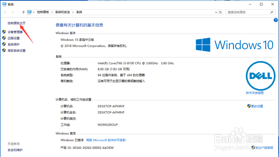
Task: Select product ID 00342-30262-00002-AAOEM text
Action: pos(93,148)
